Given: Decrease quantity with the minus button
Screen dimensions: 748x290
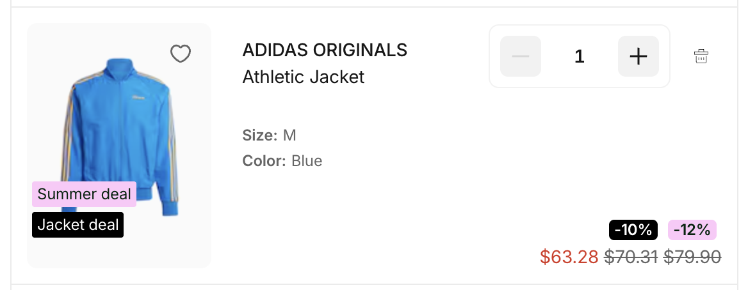Looking at the screenshot, I should click(x=521, y=56).
